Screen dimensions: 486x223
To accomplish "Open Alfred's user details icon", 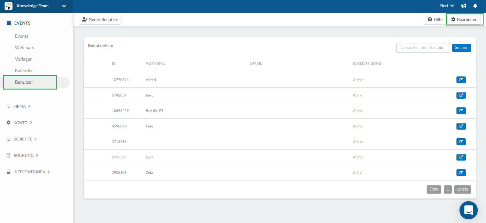I will (461, 80).
